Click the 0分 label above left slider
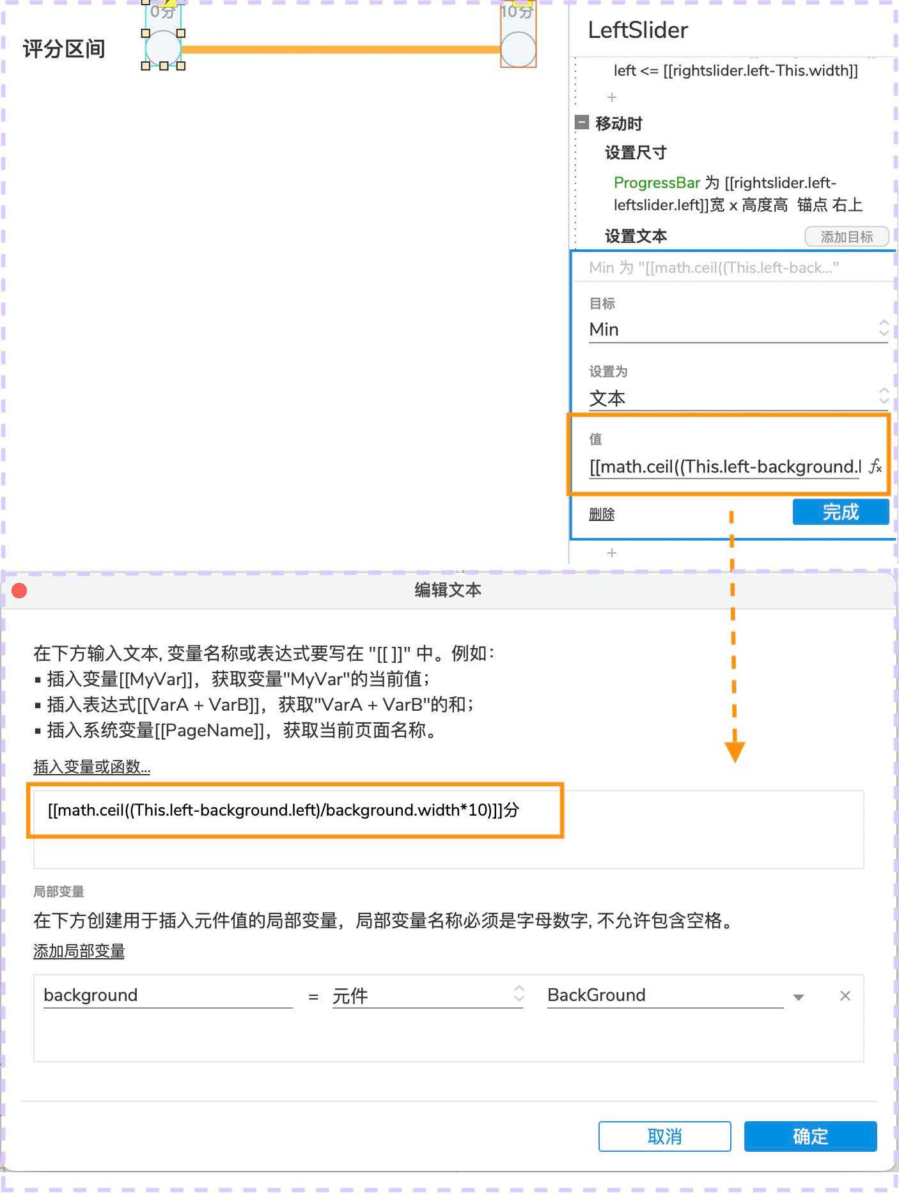This screenshot has height=1194, width=899. [163, 11]
